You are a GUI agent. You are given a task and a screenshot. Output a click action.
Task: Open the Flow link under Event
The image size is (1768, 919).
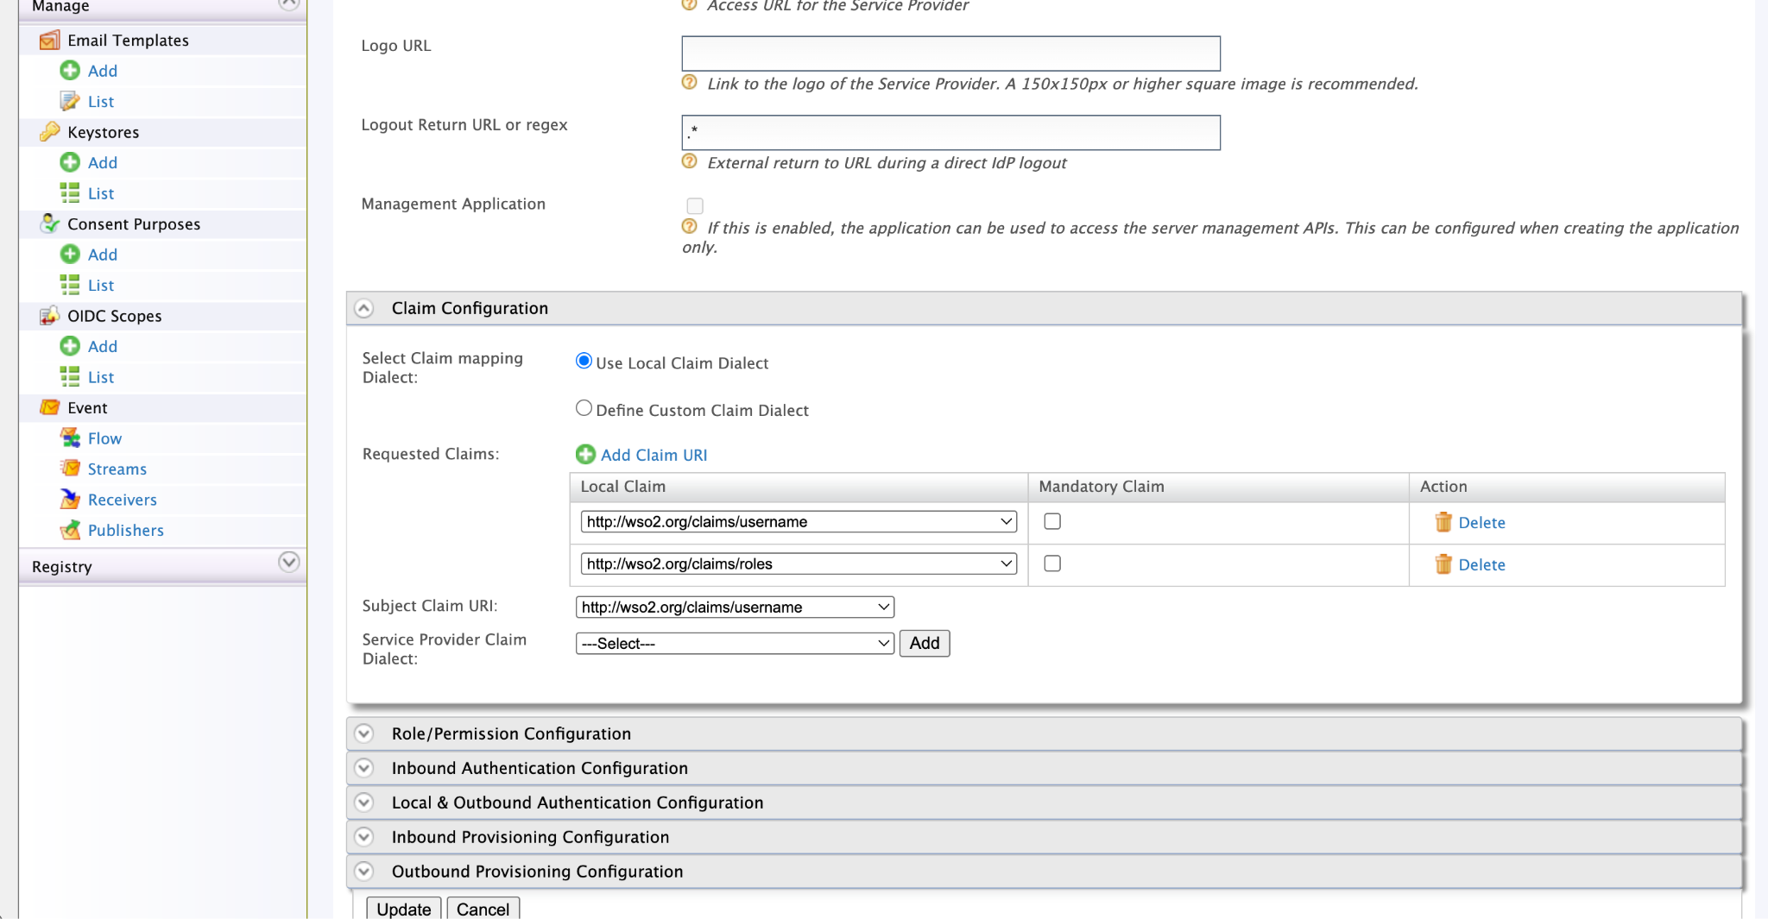pos(104,438)
